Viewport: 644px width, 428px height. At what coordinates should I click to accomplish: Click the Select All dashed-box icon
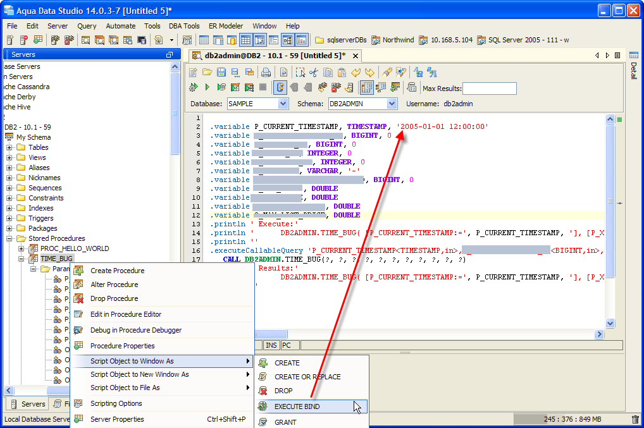(300, 73)
